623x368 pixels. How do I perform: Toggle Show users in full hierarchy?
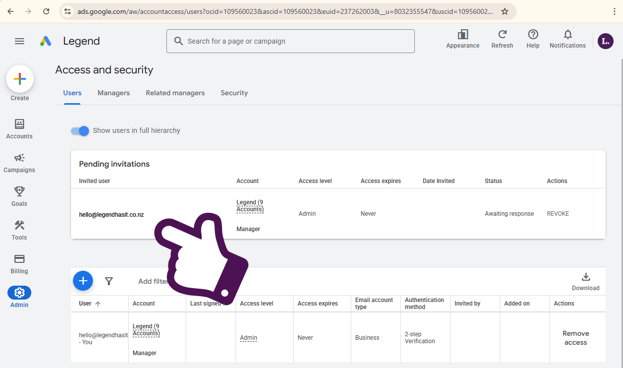tap(79, 131)
